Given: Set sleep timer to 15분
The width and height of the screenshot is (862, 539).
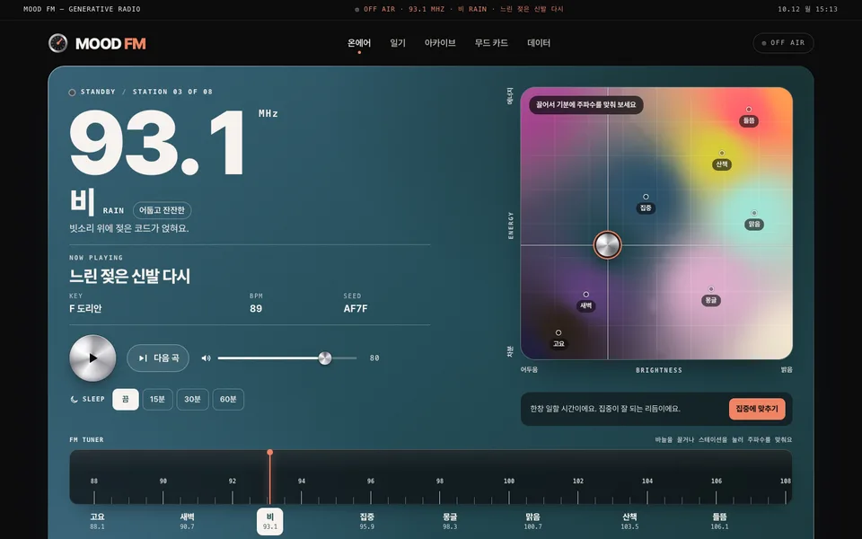Looking at the screenshot, I should point(158,399).
